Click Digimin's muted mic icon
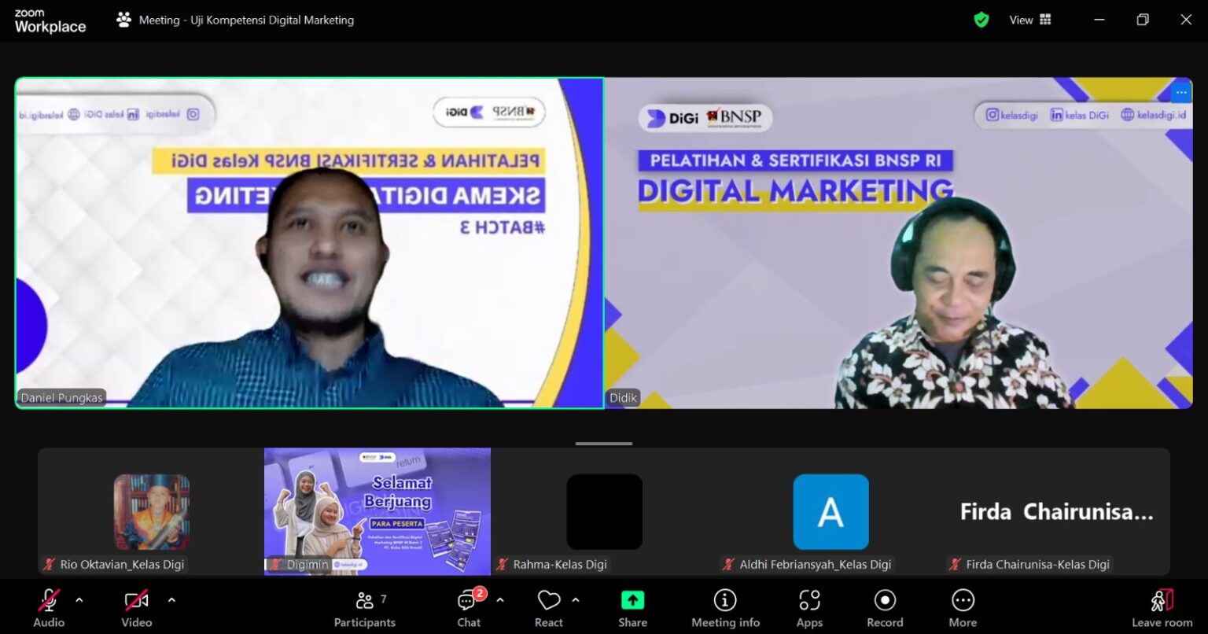The height and width of the screenshot is (634, 1208). 277,564
